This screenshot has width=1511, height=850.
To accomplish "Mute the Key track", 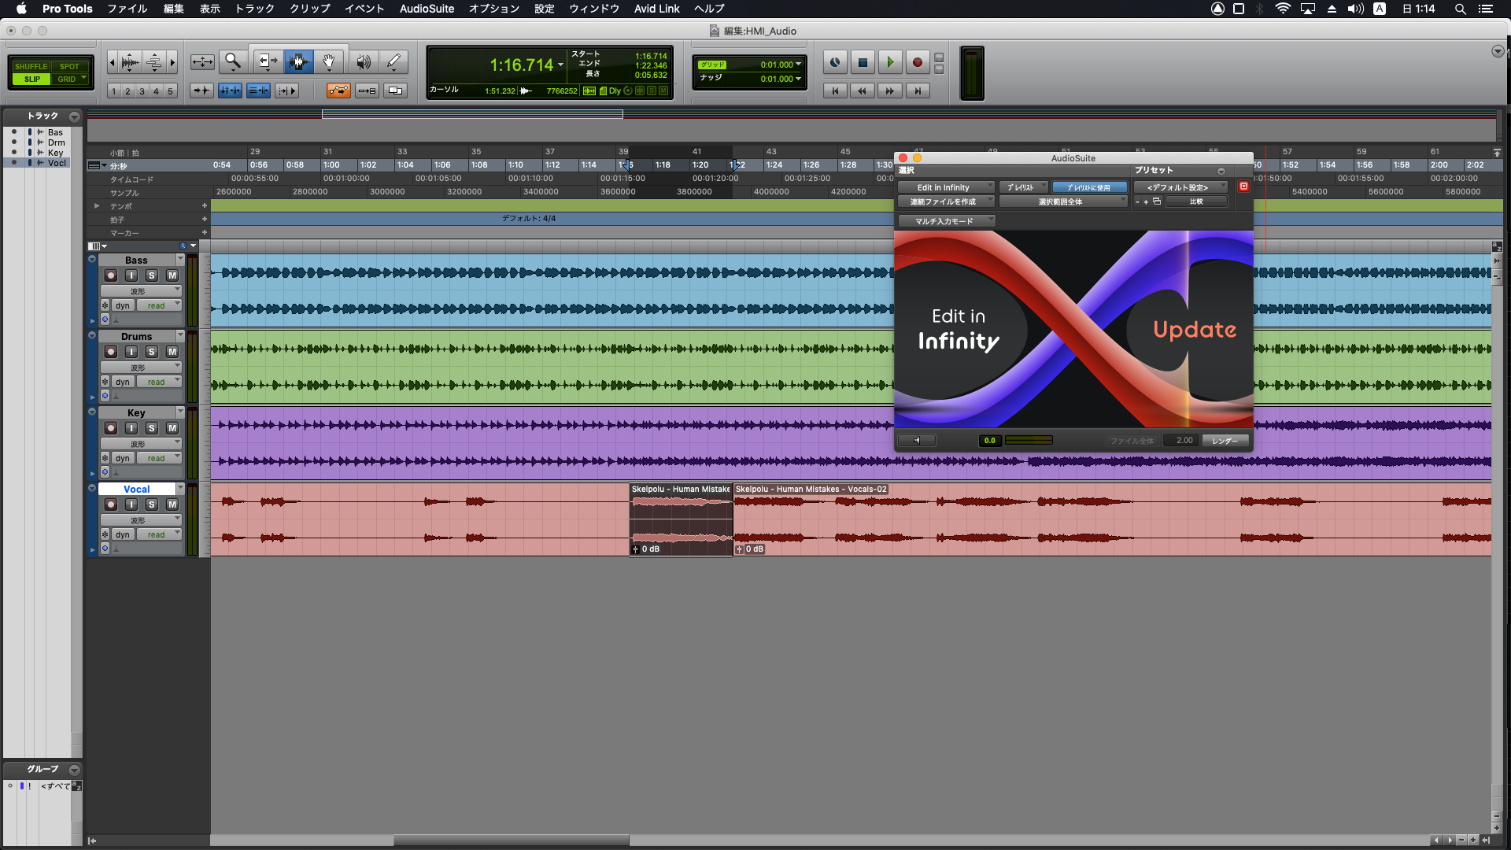I will pyautogui.click(x=172, y=428).
